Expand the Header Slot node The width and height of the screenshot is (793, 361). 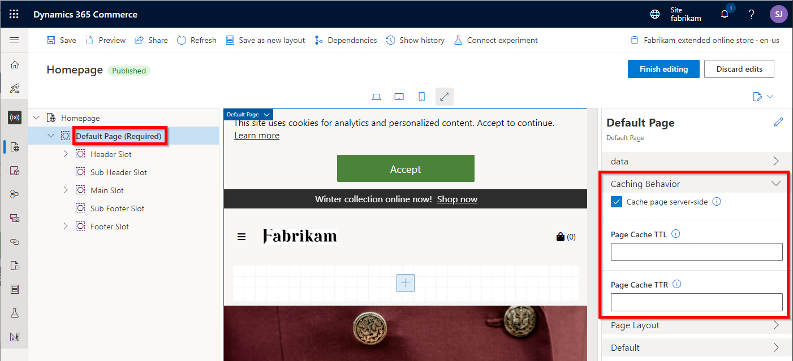66,154
